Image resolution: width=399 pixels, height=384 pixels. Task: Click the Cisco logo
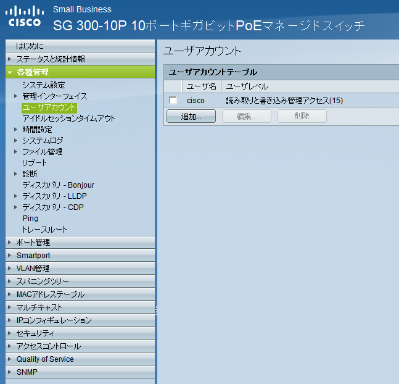[x=25, y=16]
